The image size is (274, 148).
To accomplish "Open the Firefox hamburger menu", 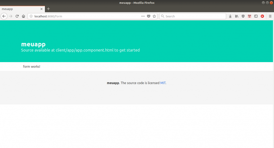I will click(x=270, y=16).
